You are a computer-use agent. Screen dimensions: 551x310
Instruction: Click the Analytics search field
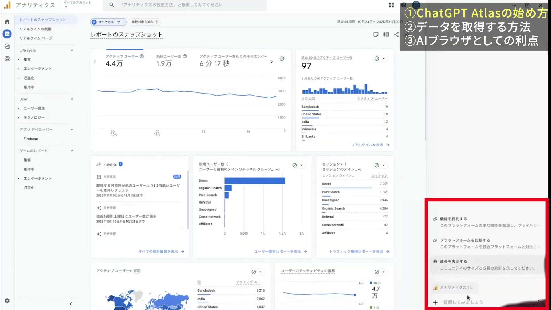click(x=185, y=5)
